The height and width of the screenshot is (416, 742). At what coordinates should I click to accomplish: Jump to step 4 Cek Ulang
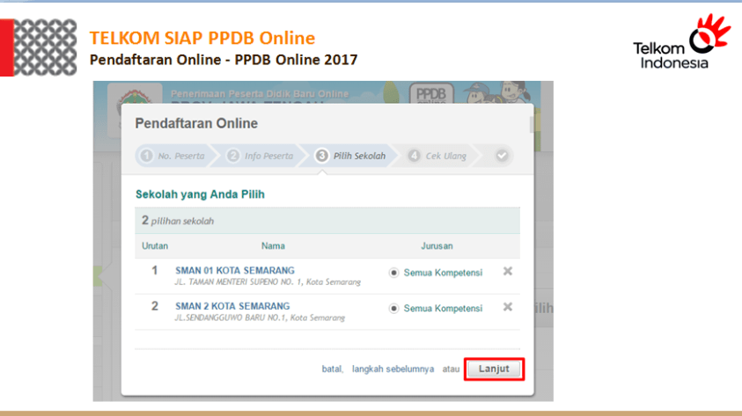[437, 156]
